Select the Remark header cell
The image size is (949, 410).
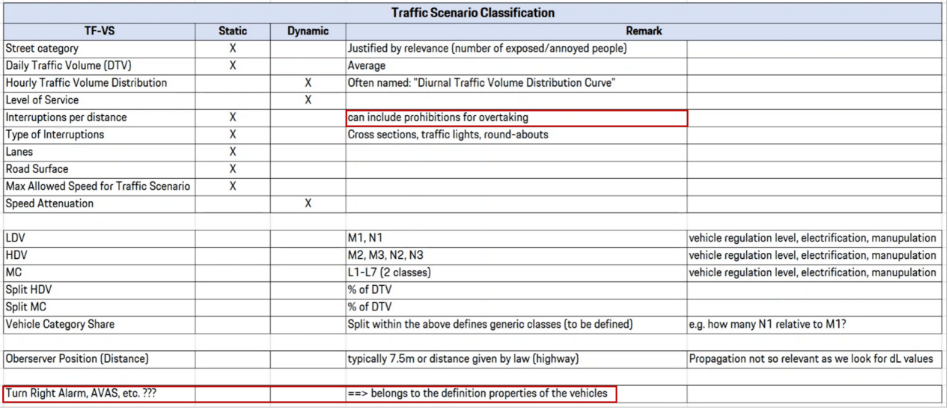[x=644, y=31]
